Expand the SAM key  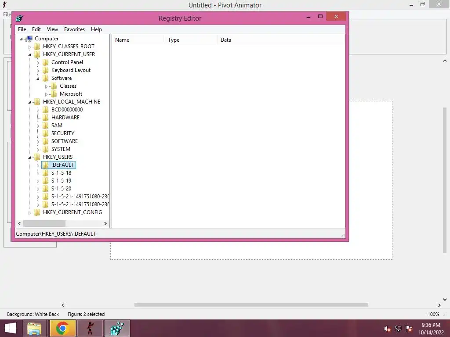point(38,126)
